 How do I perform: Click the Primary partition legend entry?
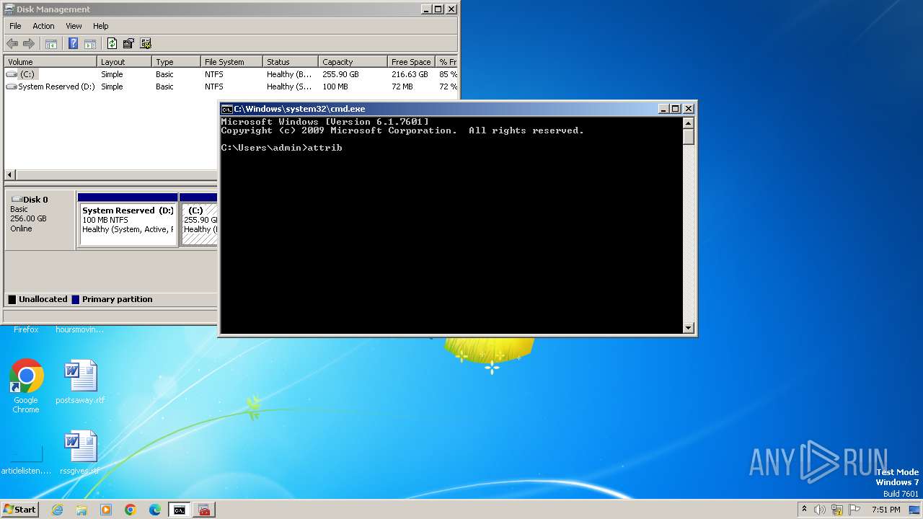[112, 299]
